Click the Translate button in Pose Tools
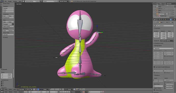The width and height of the screenshot is (176, 93). coord(8,8)
